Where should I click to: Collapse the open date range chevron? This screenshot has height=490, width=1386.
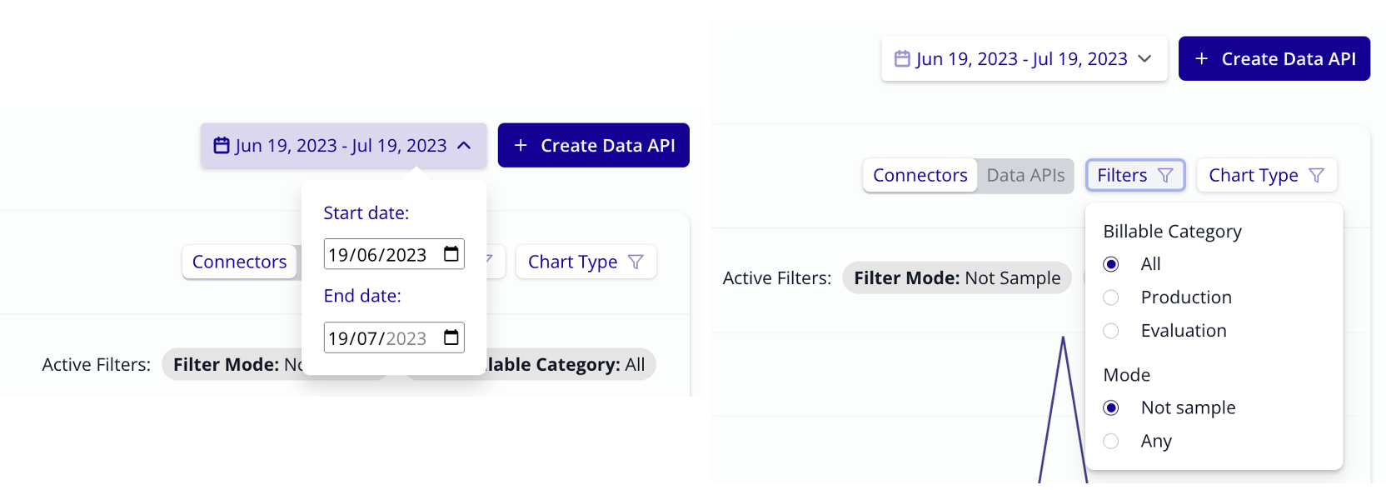(465, 146)
